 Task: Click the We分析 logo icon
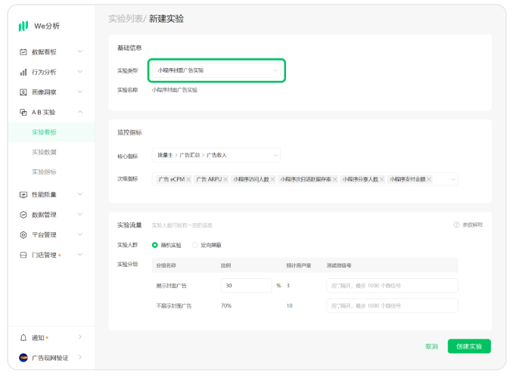coord(23,26)
